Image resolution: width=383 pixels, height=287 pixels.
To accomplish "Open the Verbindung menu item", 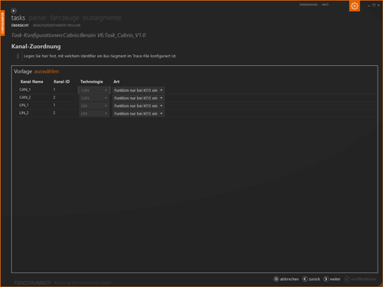I will [x=309, y=5].
